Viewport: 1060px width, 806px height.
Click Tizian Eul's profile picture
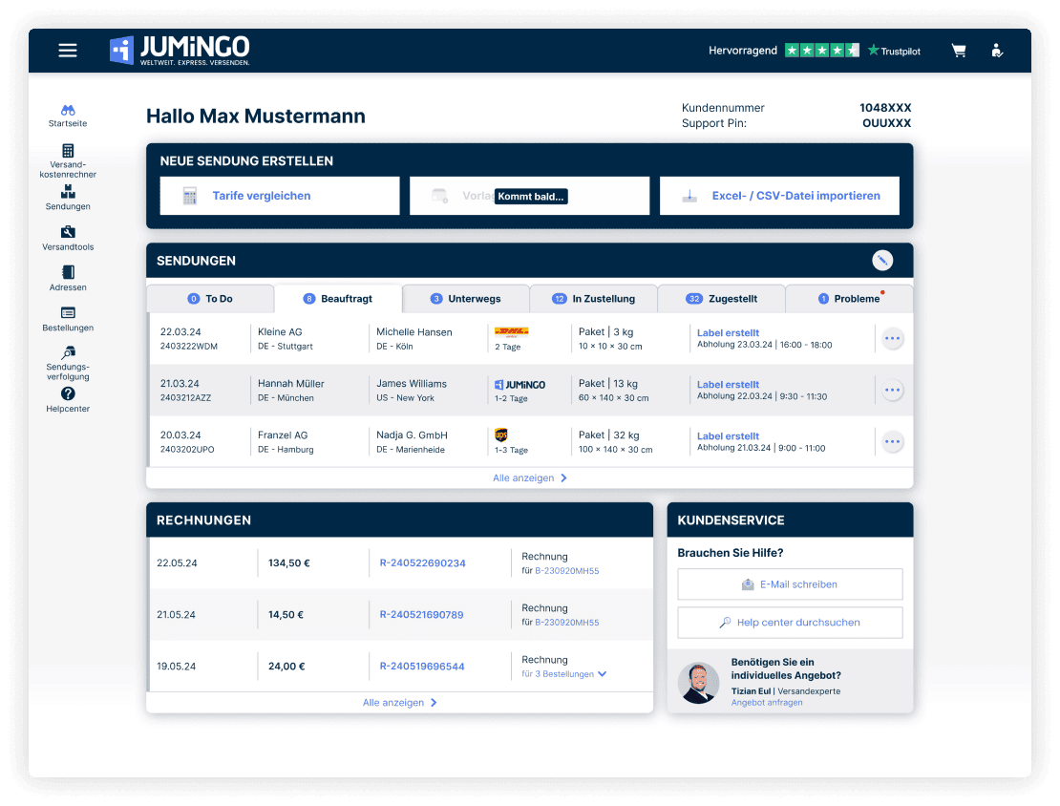698,683
